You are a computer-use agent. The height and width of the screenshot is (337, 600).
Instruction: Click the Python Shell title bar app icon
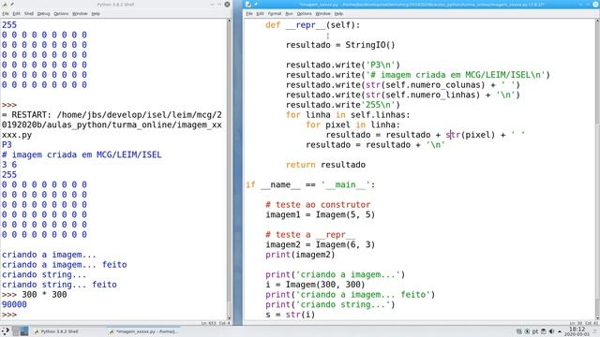[5, 4]
